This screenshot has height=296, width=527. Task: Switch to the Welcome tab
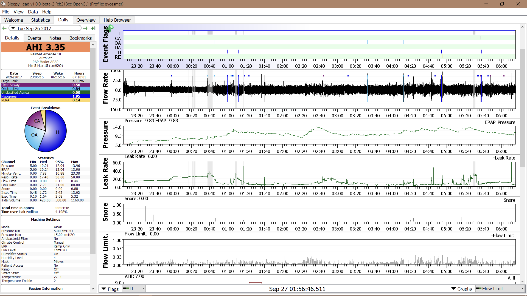[14, 20]
